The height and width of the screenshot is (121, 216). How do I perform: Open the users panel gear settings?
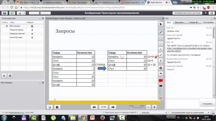click(x=10, y=76)
